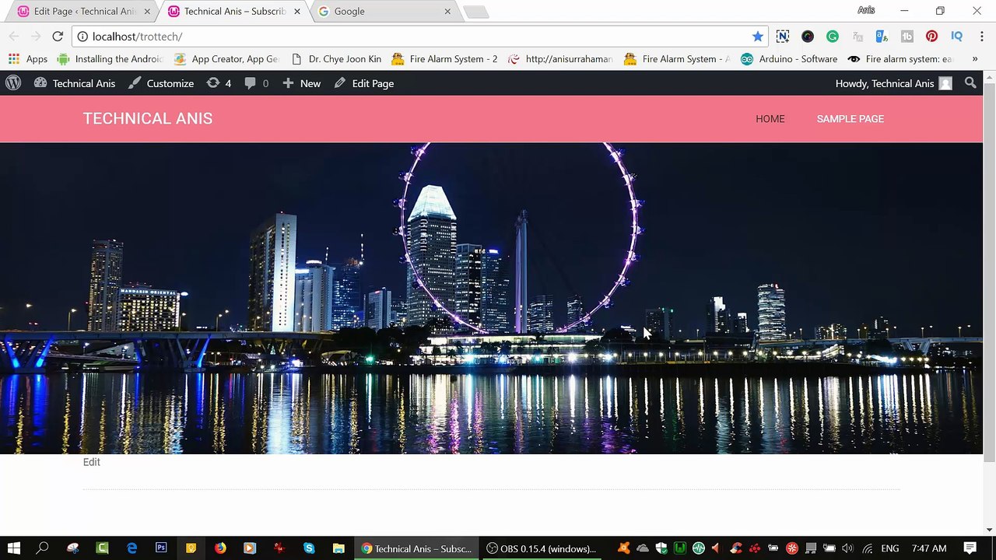The image size is (996, 560).
Task: Click the WordPress logo in admin bar
Action: (x=12, y=83)
